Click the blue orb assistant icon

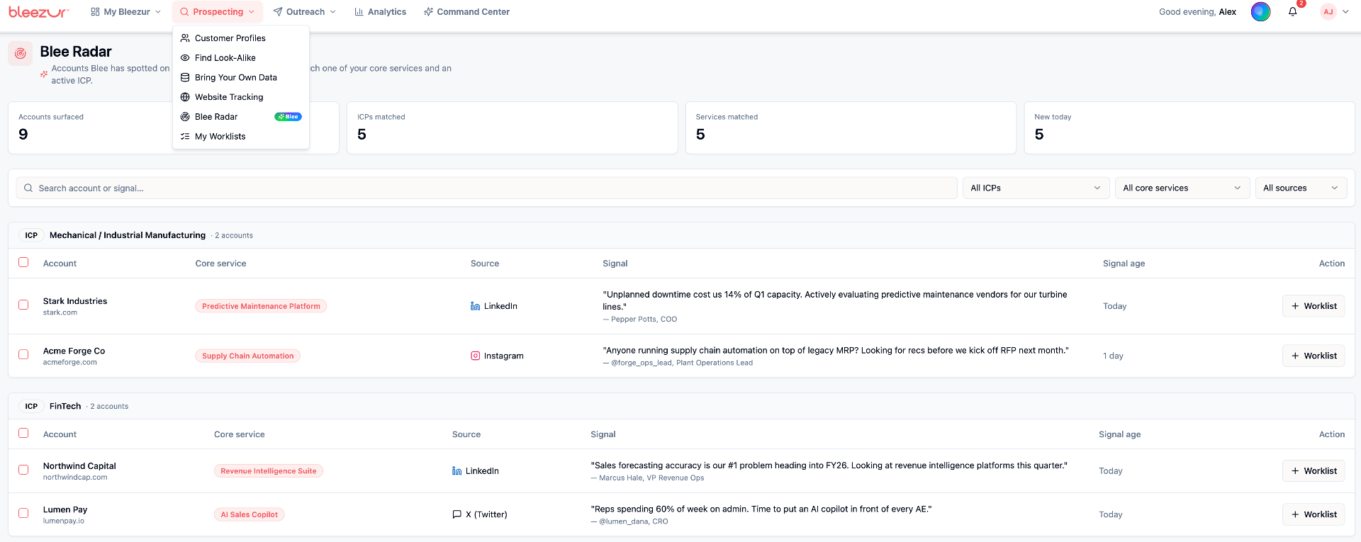point(1260,12)
